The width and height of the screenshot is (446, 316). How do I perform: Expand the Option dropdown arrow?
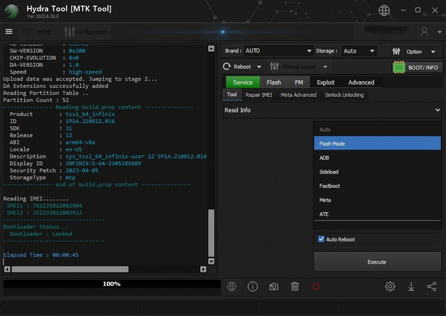433,52
